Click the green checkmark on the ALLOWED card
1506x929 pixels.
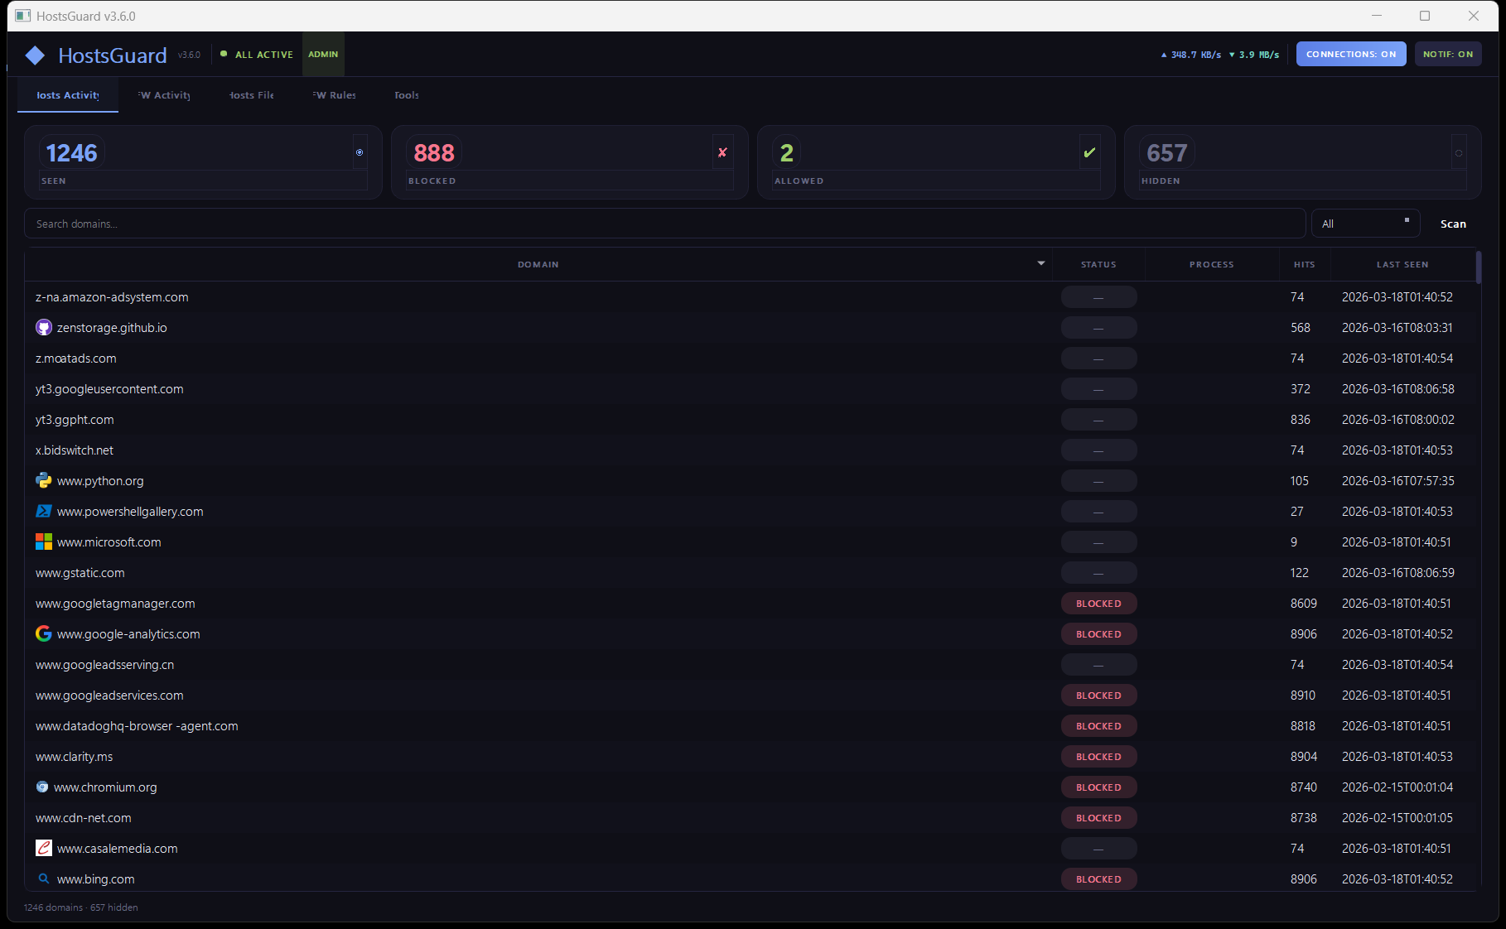pos(1088,152)
